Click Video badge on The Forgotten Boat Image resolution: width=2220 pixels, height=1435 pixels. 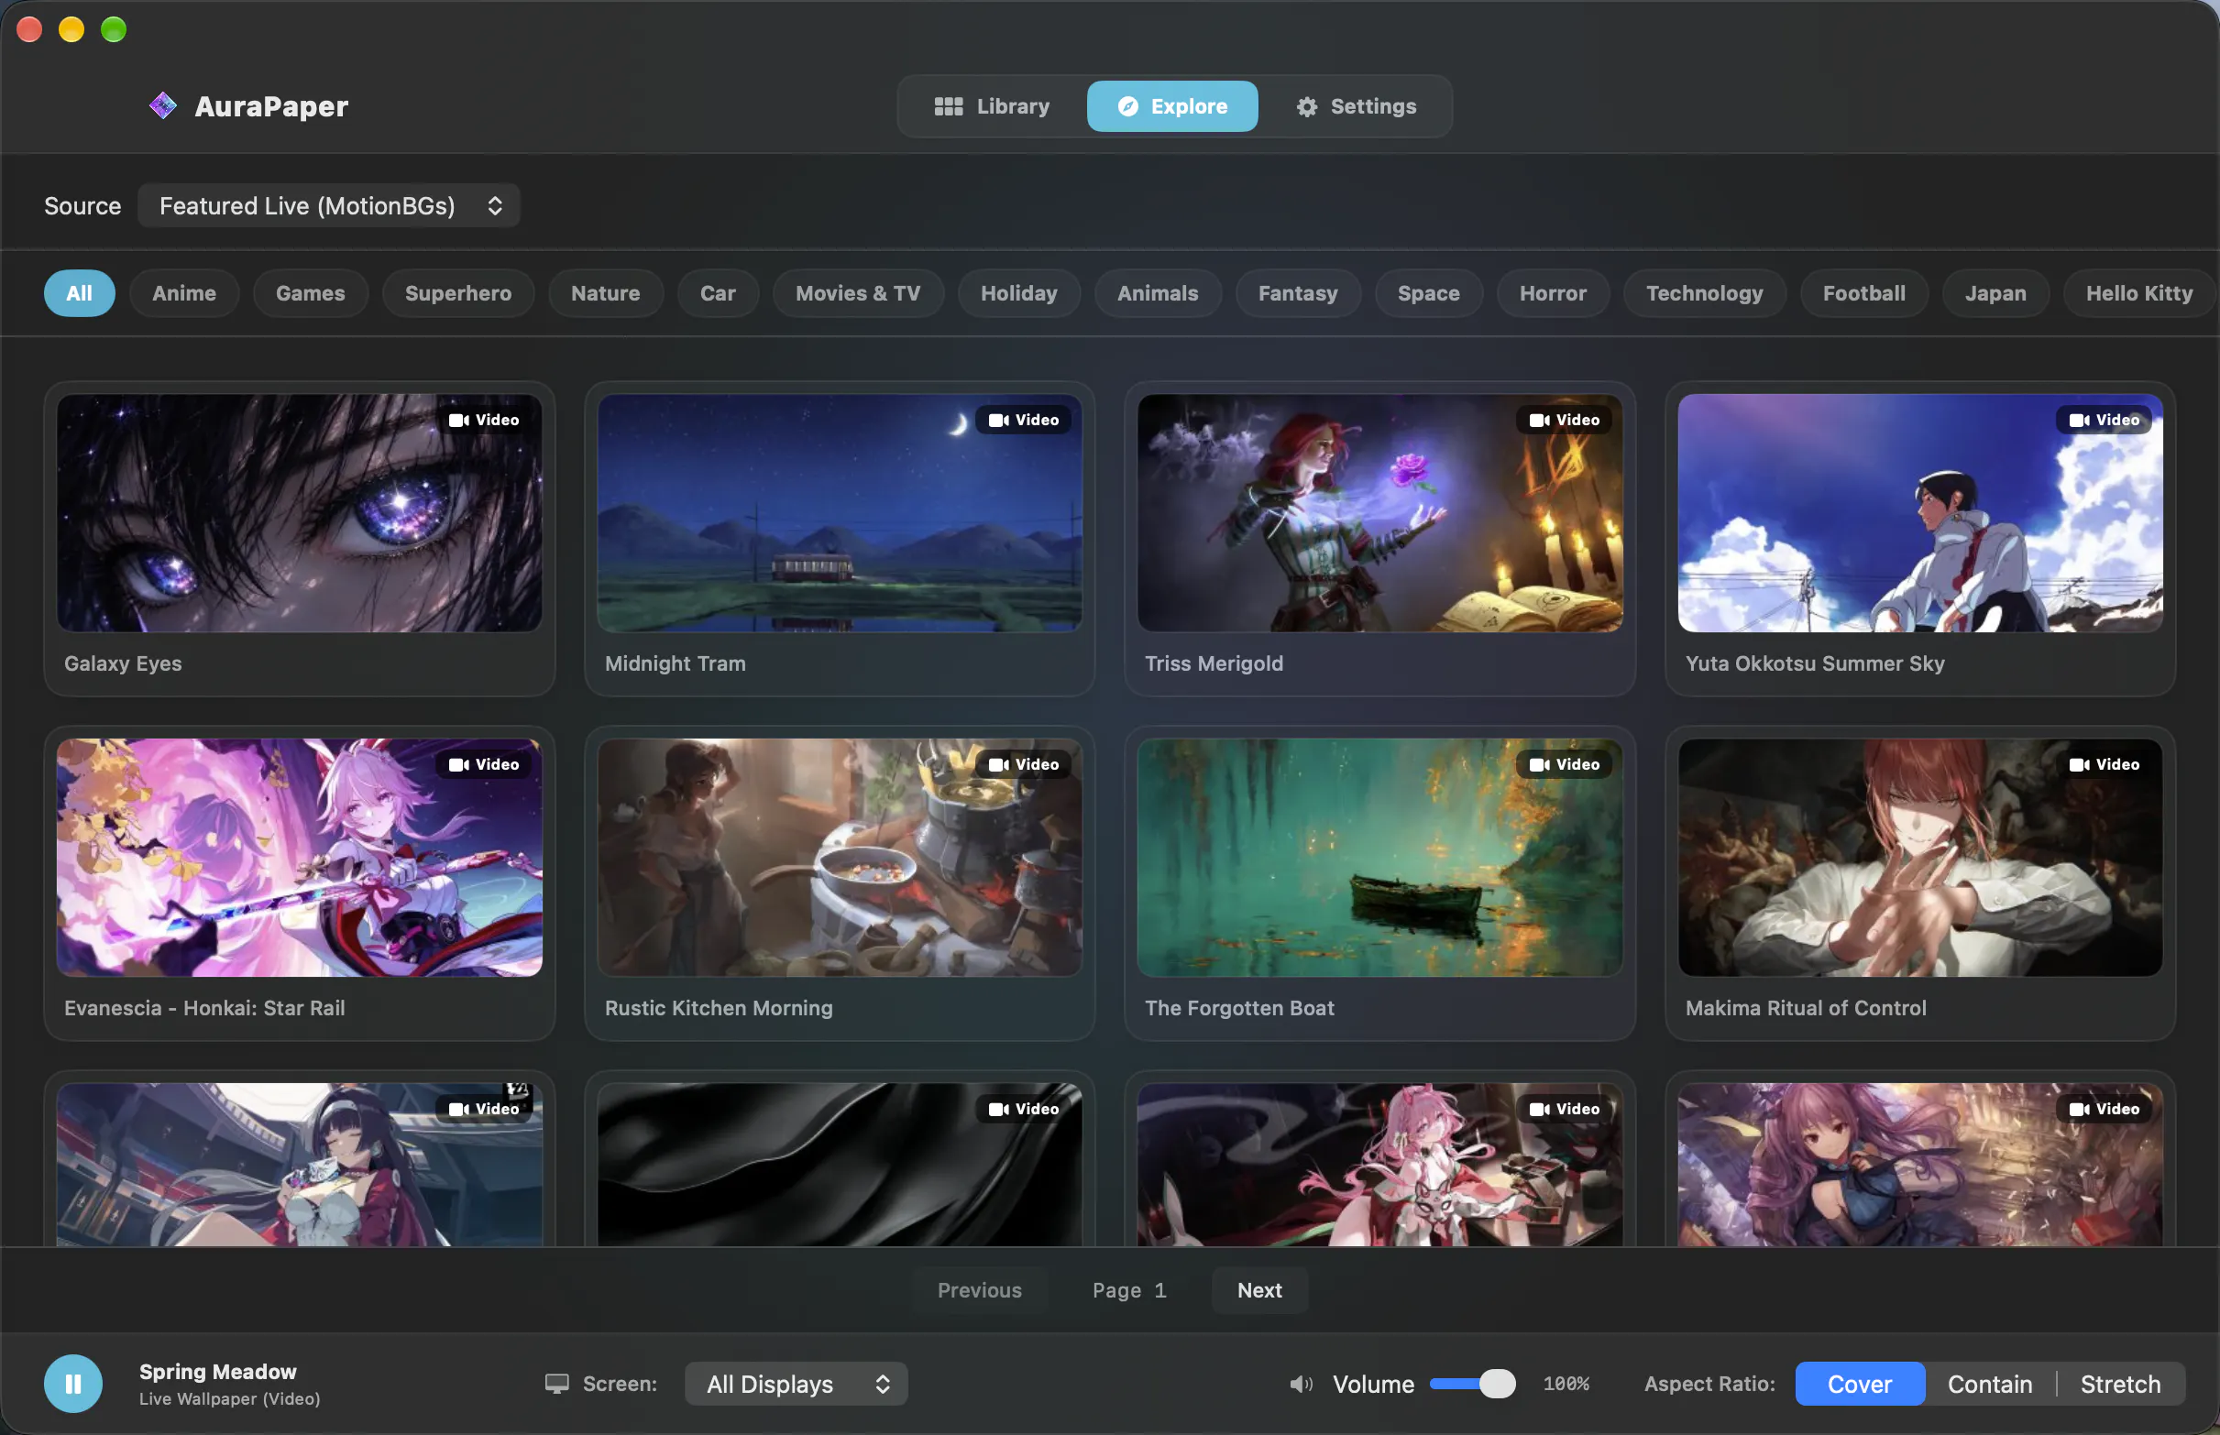tap(1564, 764)
